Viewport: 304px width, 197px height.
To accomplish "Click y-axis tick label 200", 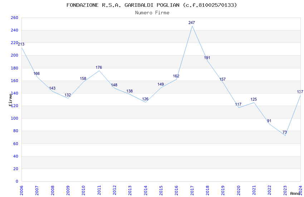I will [x=14, y=55].
